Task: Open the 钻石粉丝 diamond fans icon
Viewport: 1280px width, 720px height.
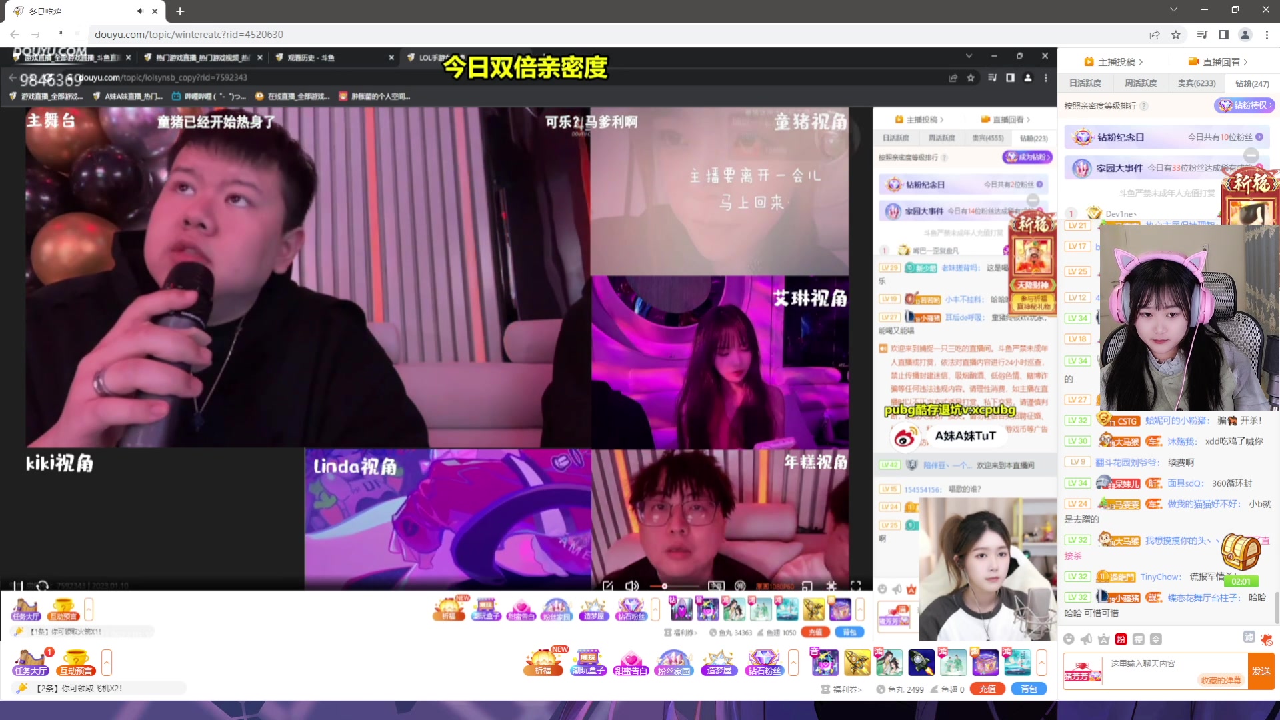Action: tap(764, 662)
